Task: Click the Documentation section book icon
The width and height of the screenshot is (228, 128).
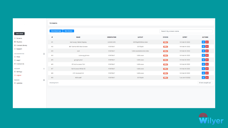Action: tap(44, 54)
